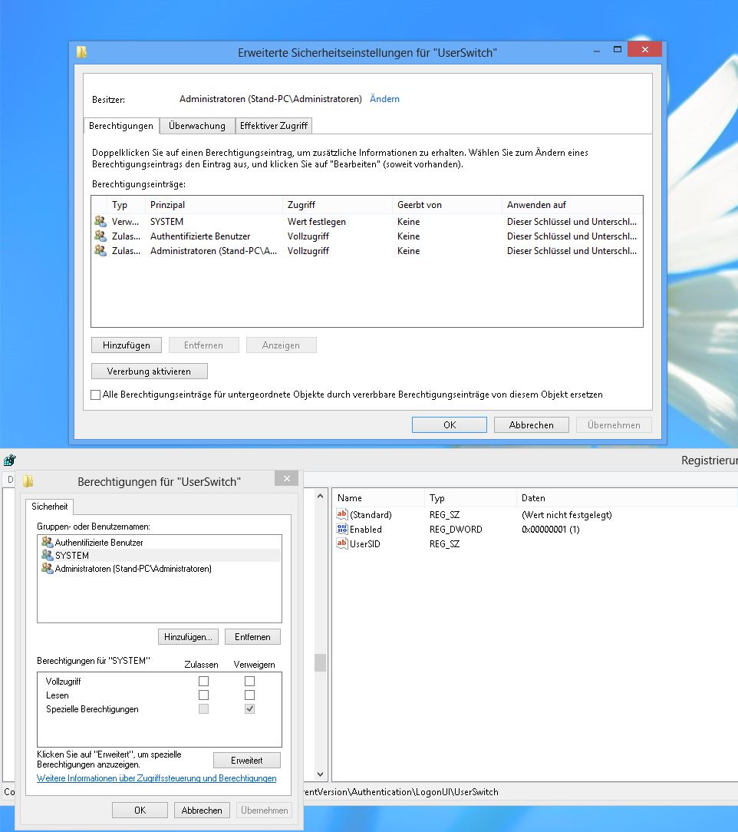738x832 pixels.
Task: Click the Typ column header in advanced dialog
Action: (x=127, y=205)
